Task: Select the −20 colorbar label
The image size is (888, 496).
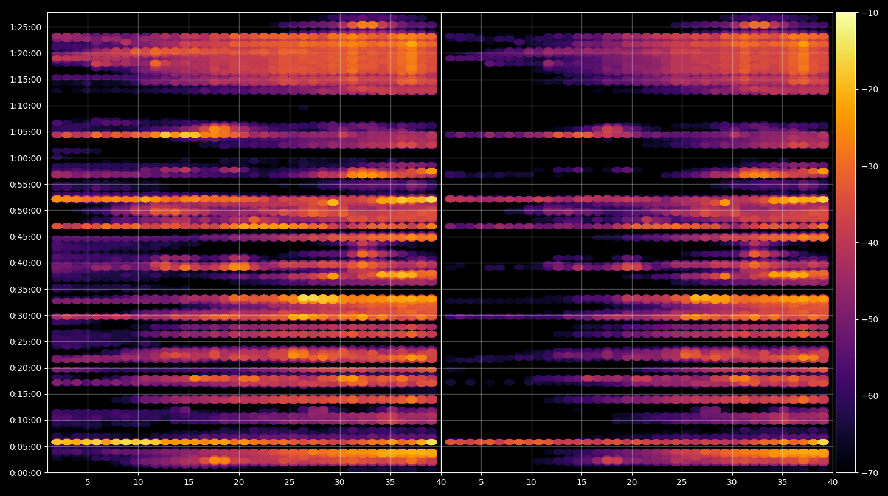Action: [x=870, y=89]
